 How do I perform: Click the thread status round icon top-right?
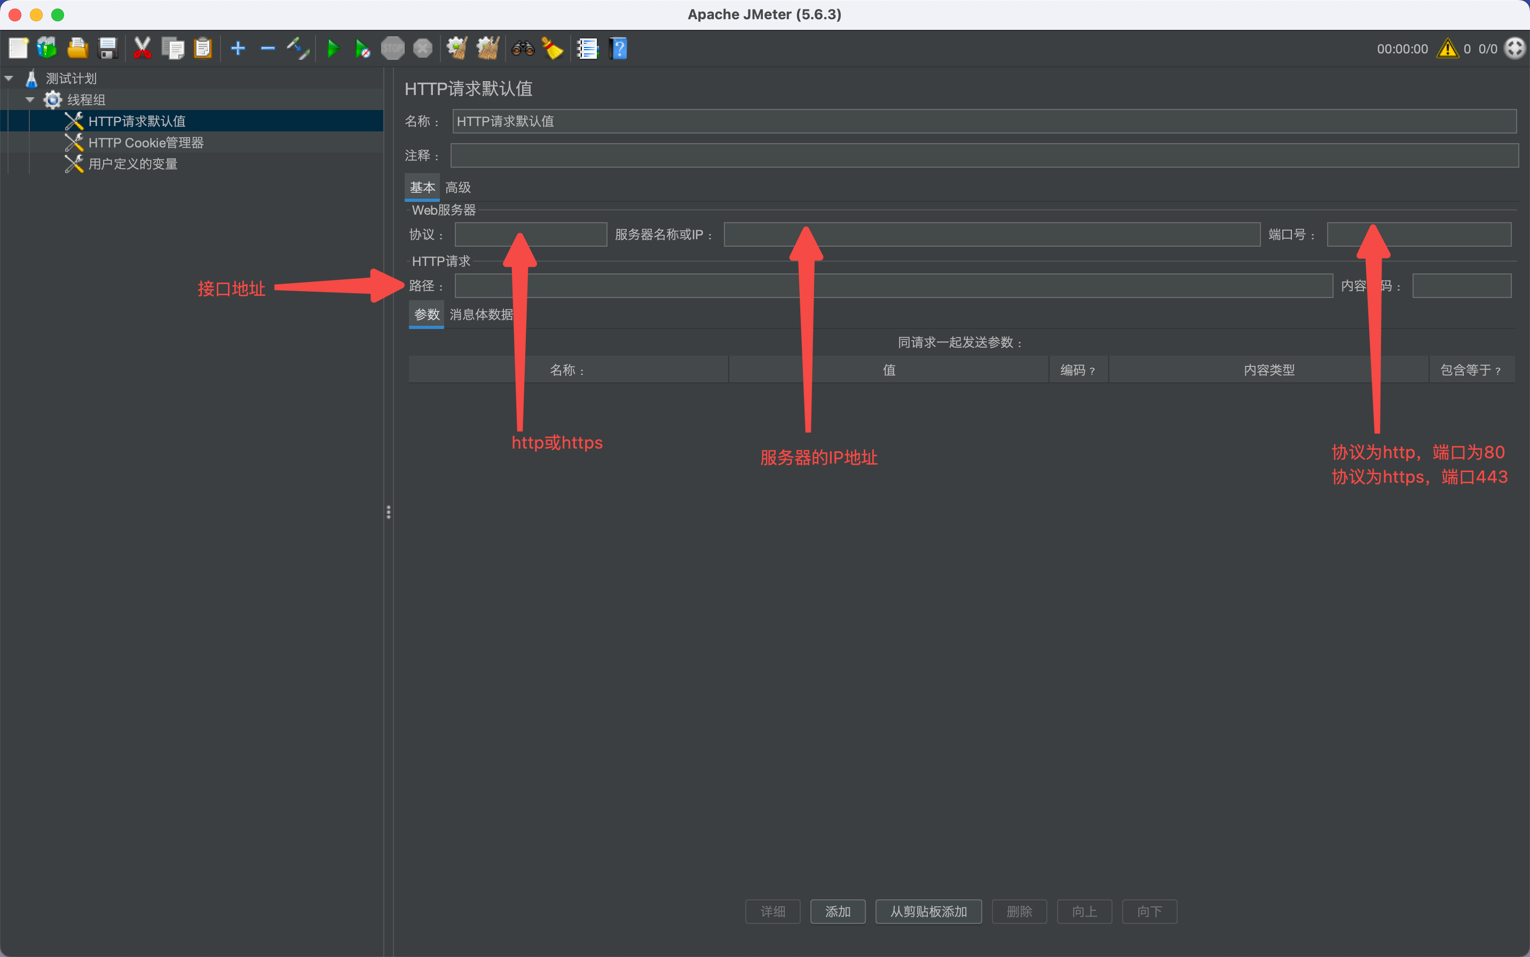(x=1515, y=49)
